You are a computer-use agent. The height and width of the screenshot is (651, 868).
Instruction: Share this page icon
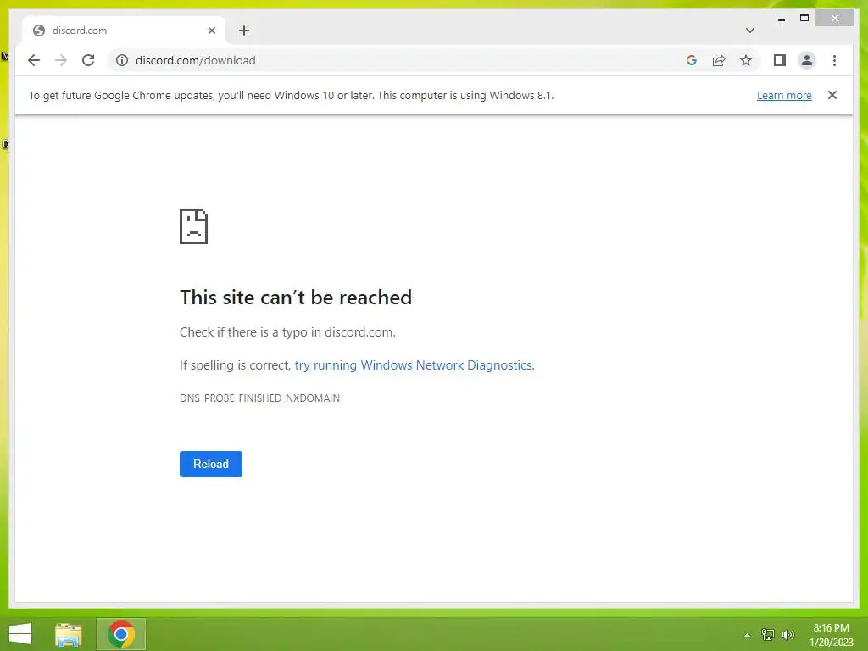pos(719,60)
